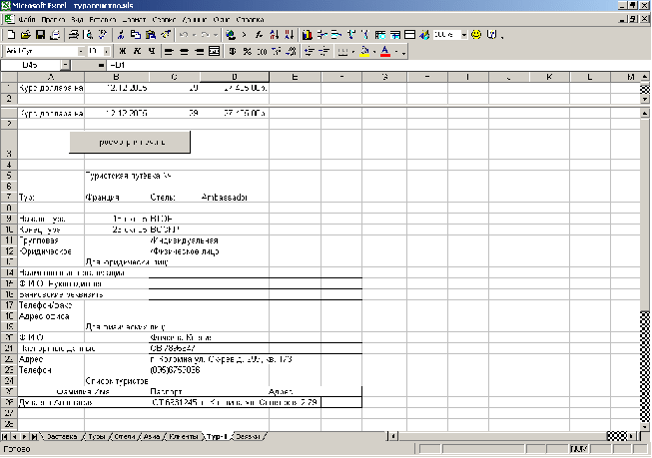Apply comma style number format
The image size is (652, 458).
tap(262, 51)
